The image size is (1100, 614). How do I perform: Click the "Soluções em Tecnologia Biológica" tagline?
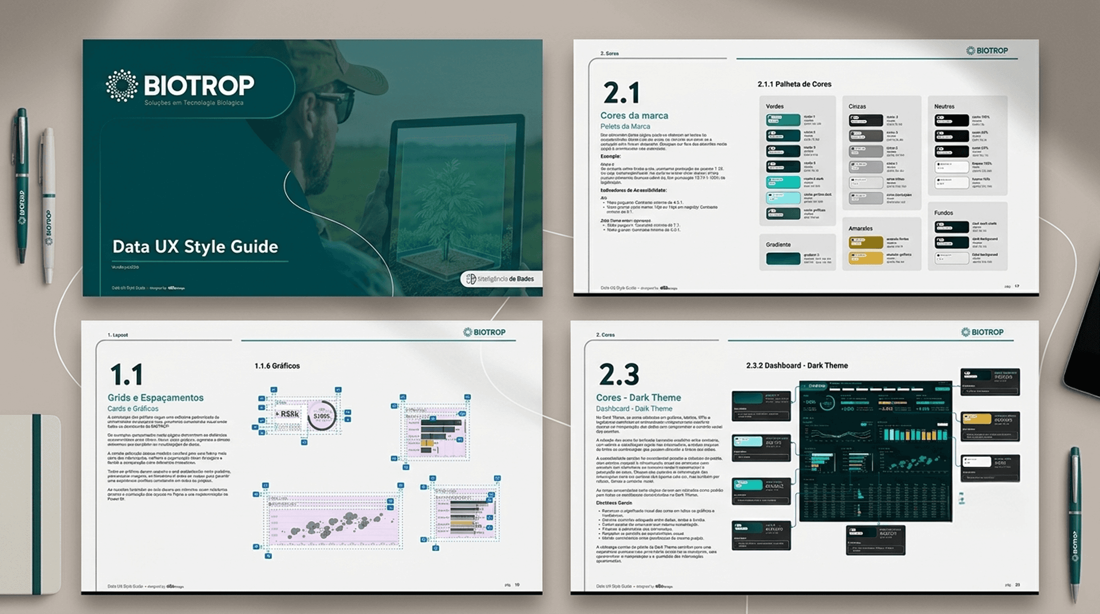194,102
